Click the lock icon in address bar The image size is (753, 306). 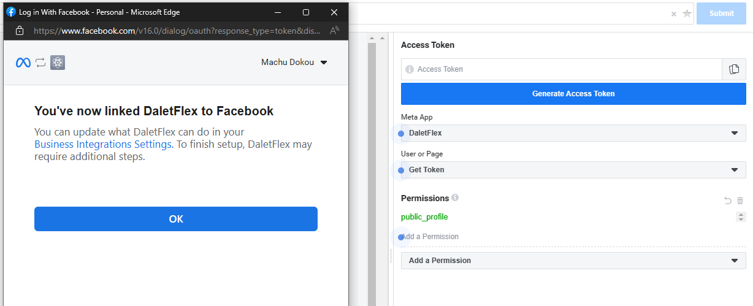pos(19,30)
